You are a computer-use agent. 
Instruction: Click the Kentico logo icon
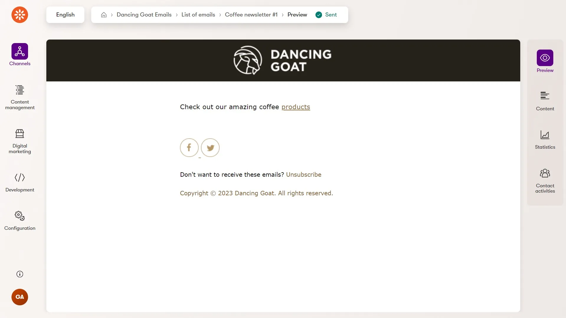20,15
